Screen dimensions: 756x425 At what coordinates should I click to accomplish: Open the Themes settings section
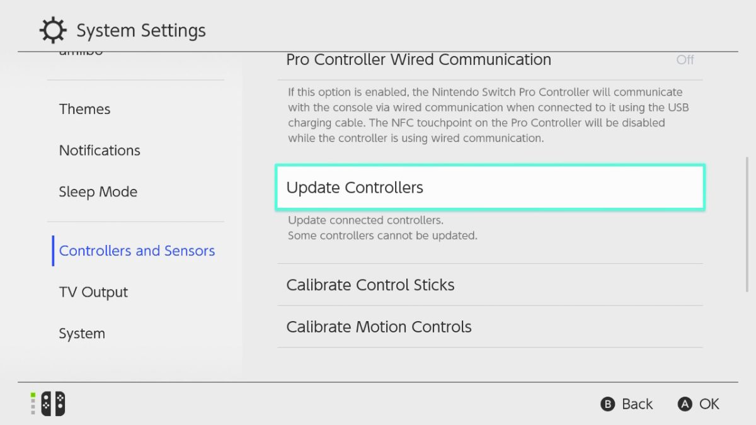(x=84, y=109)
